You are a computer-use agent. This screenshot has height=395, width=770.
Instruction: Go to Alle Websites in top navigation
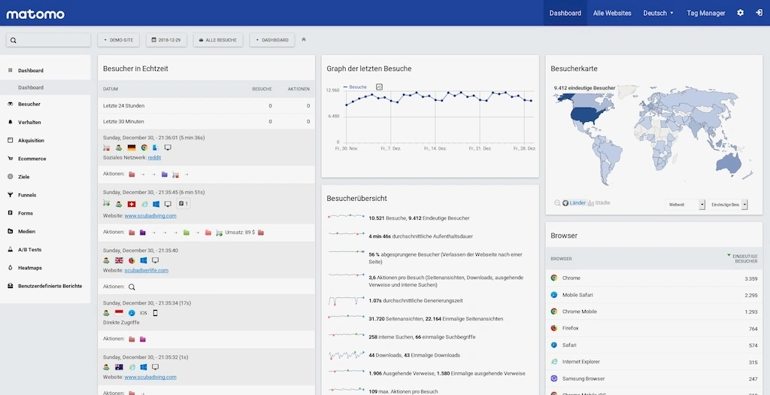[613, 13]
